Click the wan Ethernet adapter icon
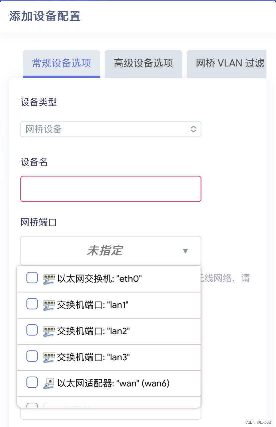276x427 pixels. (49, 384)
